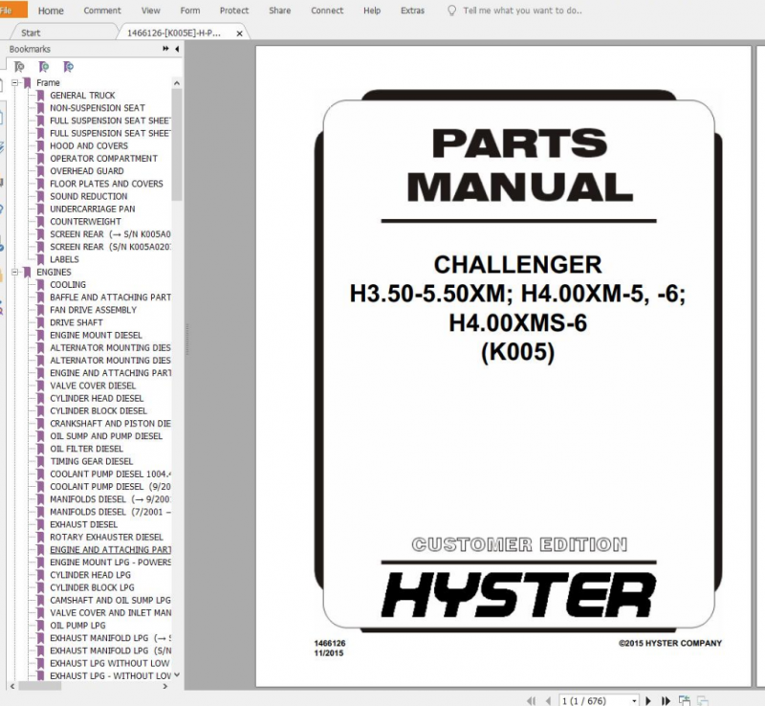Open the OPERATOR COMPARTMENT bookmark
Image resolution: width=765 pixels, height=706 pixels.
coord(104,158)
